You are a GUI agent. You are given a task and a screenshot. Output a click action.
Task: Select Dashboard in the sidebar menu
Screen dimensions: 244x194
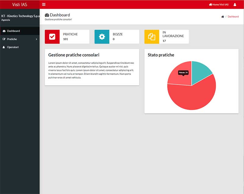[20, 31]
